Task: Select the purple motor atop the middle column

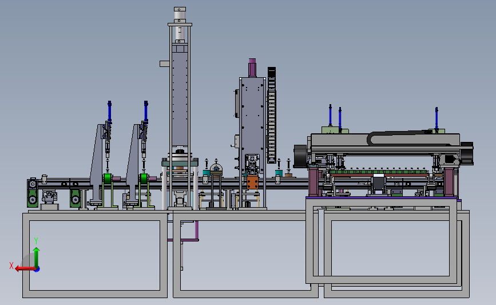Action: point(252,68)
